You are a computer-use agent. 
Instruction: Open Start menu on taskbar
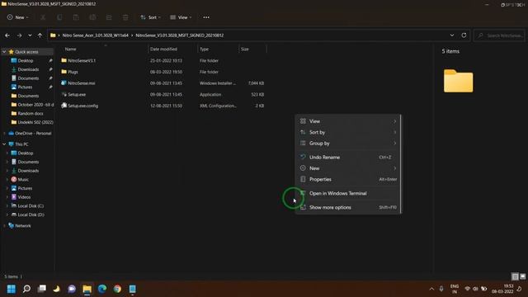click(11, 289)
